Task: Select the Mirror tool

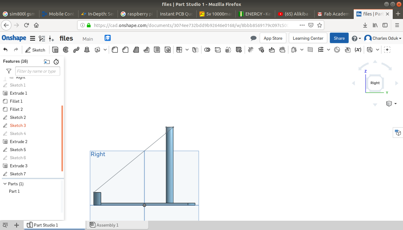Action: [x=195, y=50]
